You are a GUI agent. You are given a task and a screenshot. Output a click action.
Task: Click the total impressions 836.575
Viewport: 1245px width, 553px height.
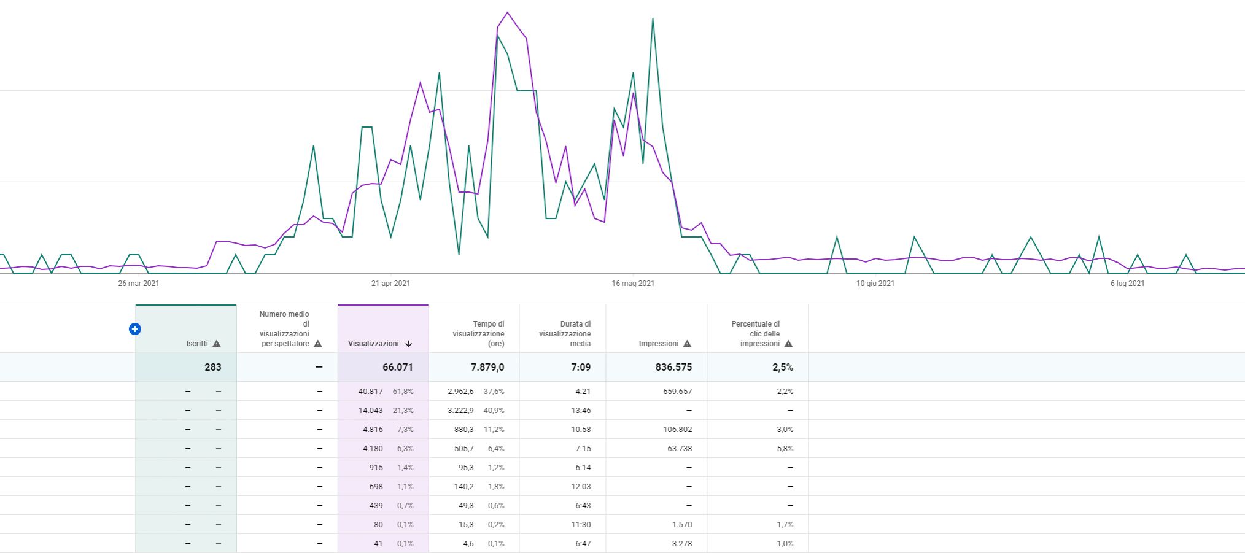pos(673,368)
